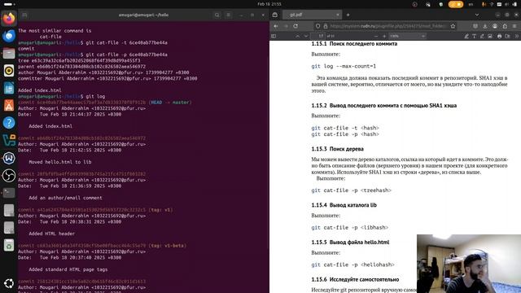The image size is (521, 293).
Task: Click the 'Moved hello.html to lib' commit message
Action: pyautogui.click(x=59, y=162)
